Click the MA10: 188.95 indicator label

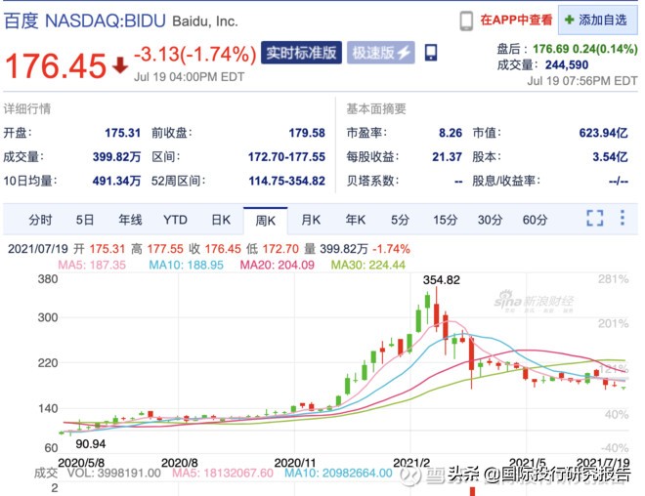pos(186,265)
